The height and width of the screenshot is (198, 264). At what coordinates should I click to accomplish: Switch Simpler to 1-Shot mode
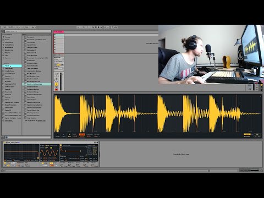(x=63, y=135)
